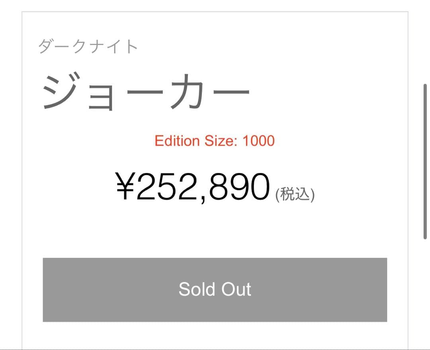Click the grey Sold Out banner
This screenshot has height=350, width=430.
[215, 289]
